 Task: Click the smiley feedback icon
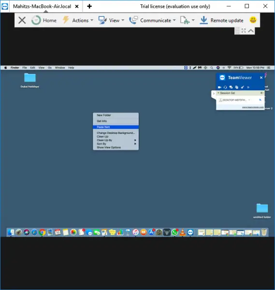tap(253, 20)
